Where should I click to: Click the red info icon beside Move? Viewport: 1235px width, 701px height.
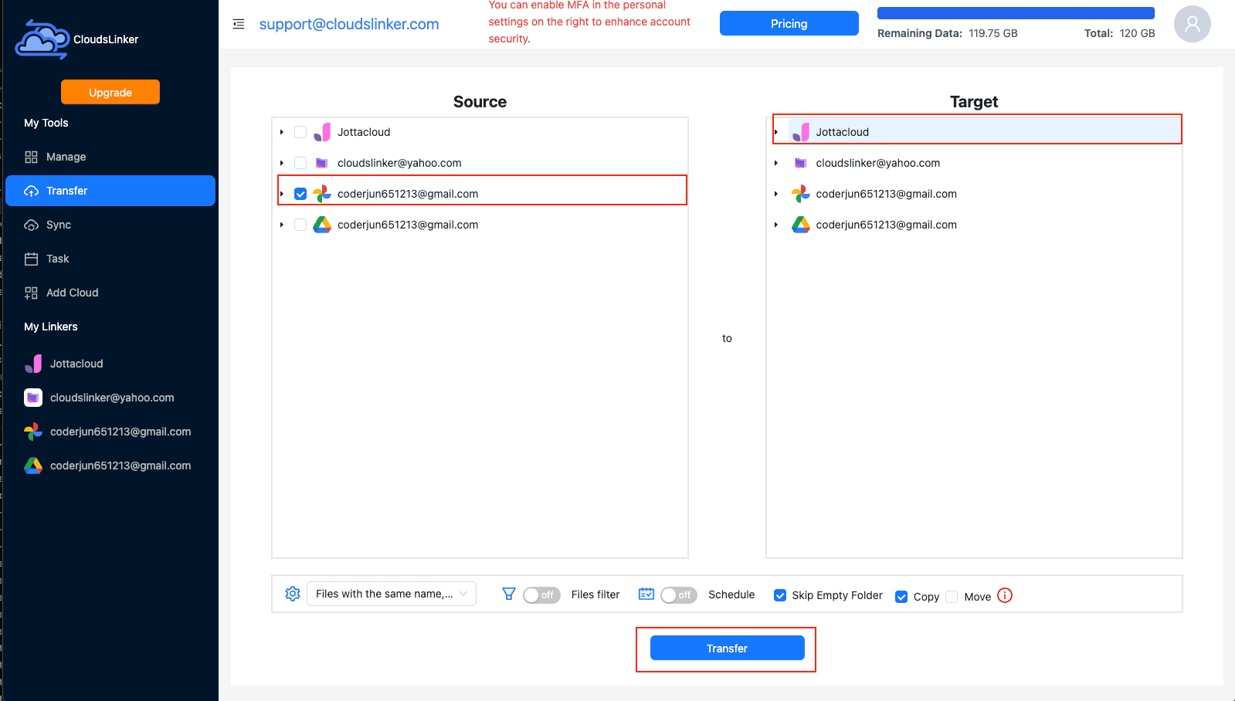(x=1005, y=595)
